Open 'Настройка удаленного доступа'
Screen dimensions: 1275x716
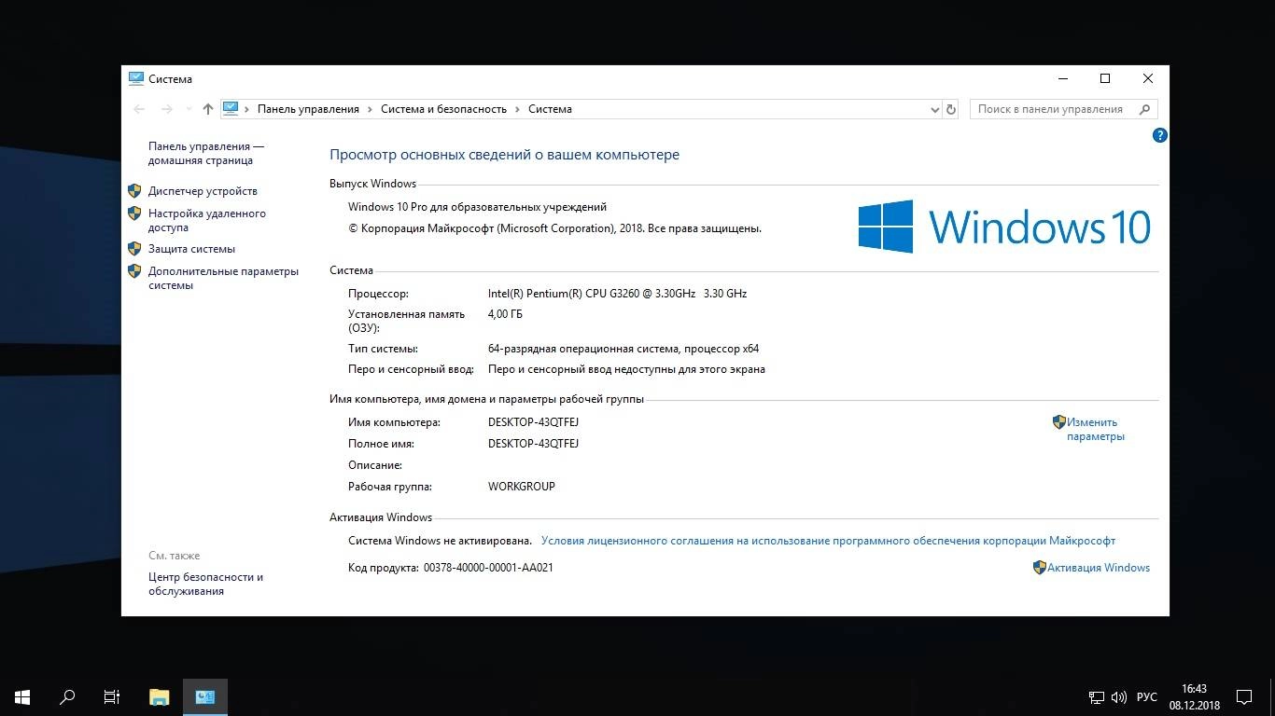(207, 220)
